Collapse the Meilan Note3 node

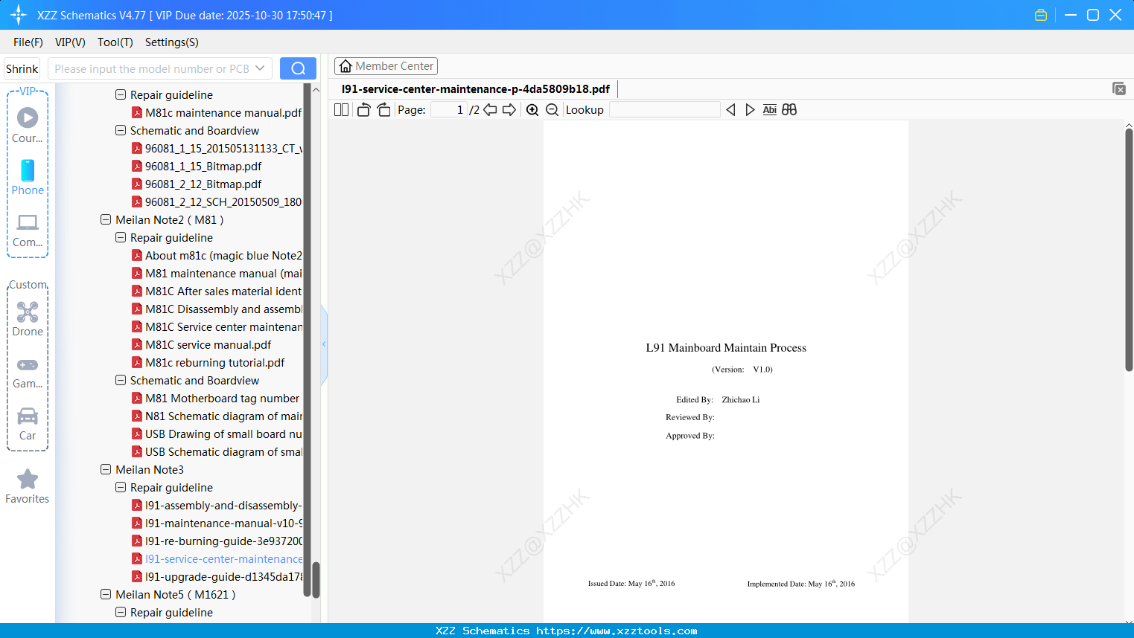tap(106, 470)
